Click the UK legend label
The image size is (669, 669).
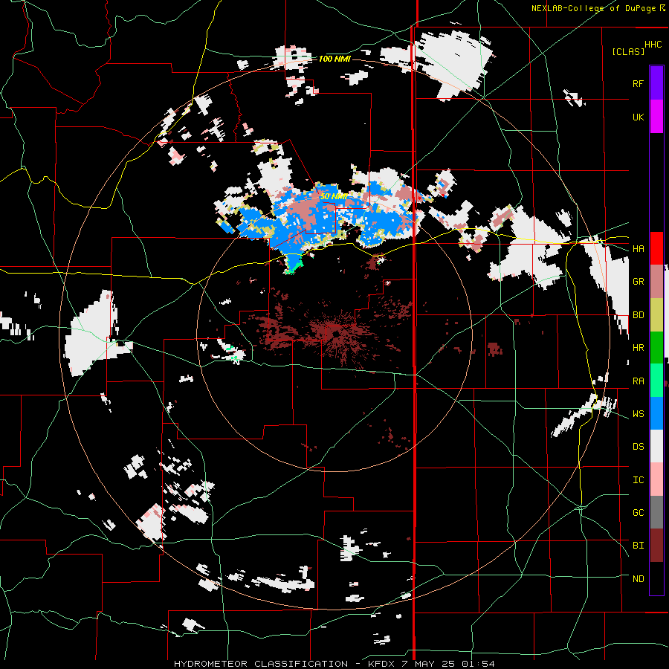pos(638,117)
